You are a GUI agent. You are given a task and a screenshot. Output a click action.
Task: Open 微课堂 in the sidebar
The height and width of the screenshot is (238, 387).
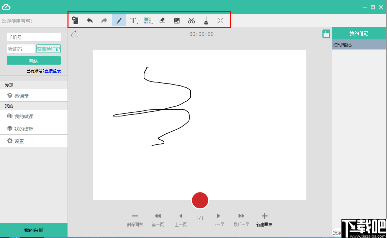33,96
